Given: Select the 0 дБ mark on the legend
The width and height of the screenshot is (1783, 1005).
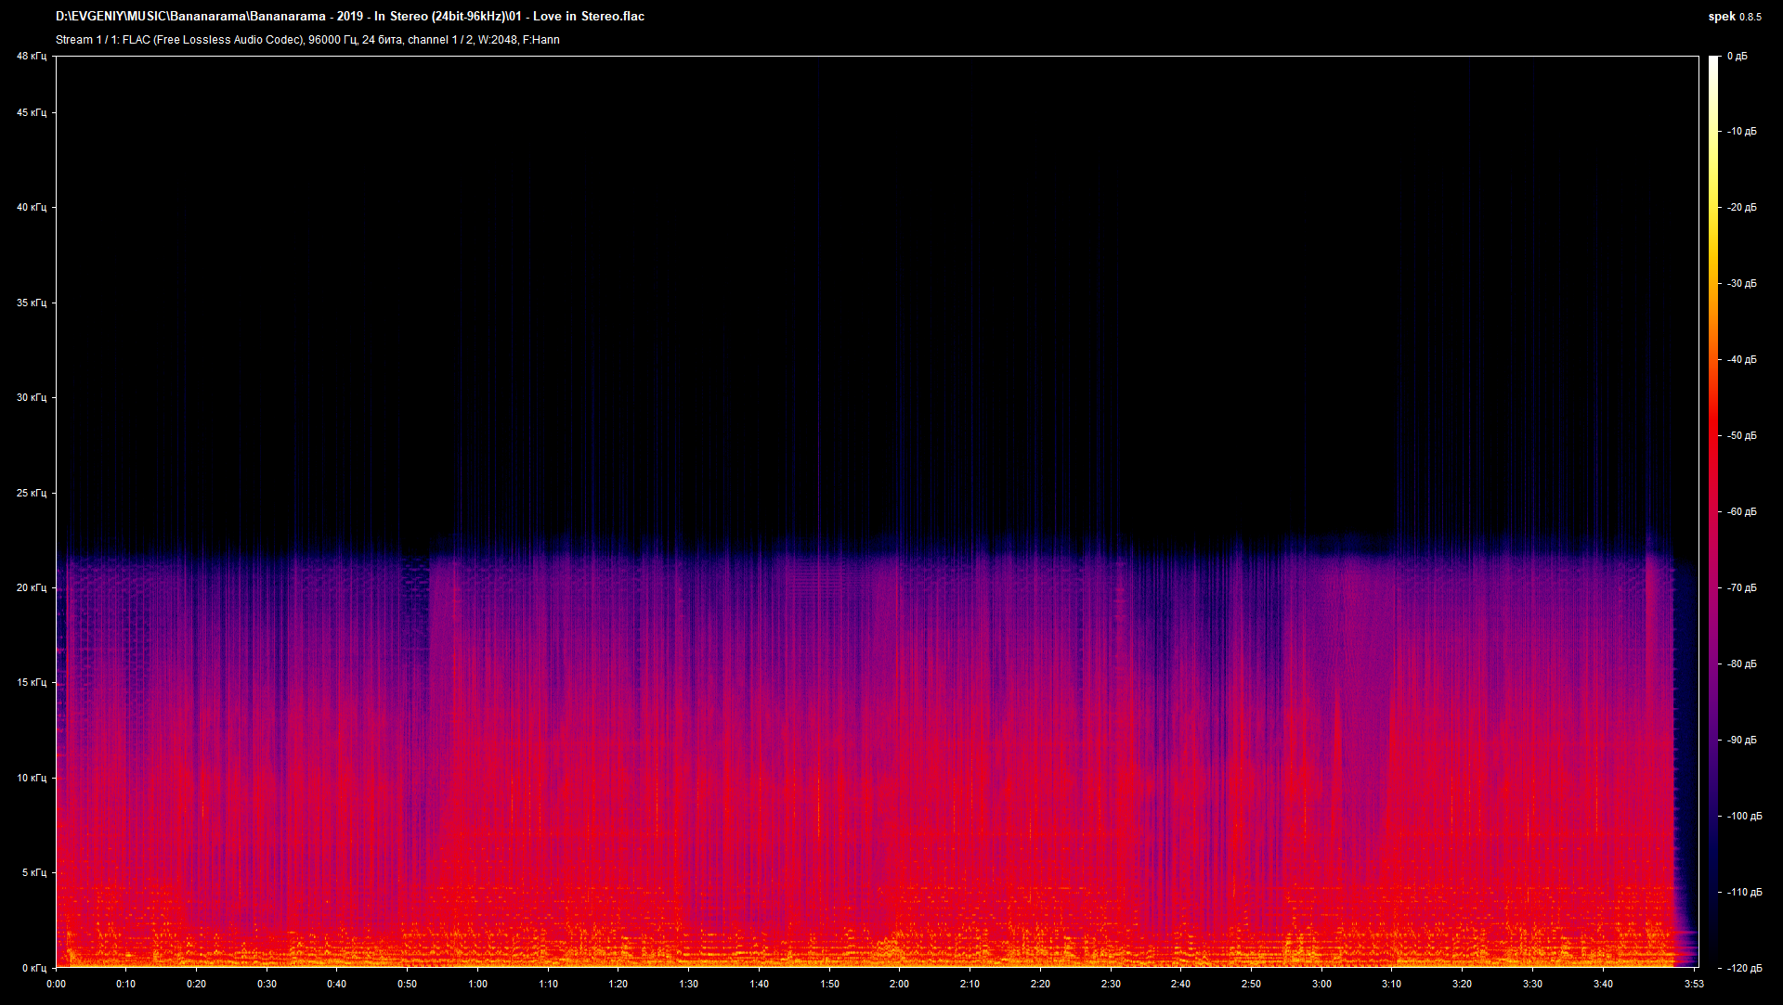Looking at the screenshot, I should click(x=1739, y=56).
